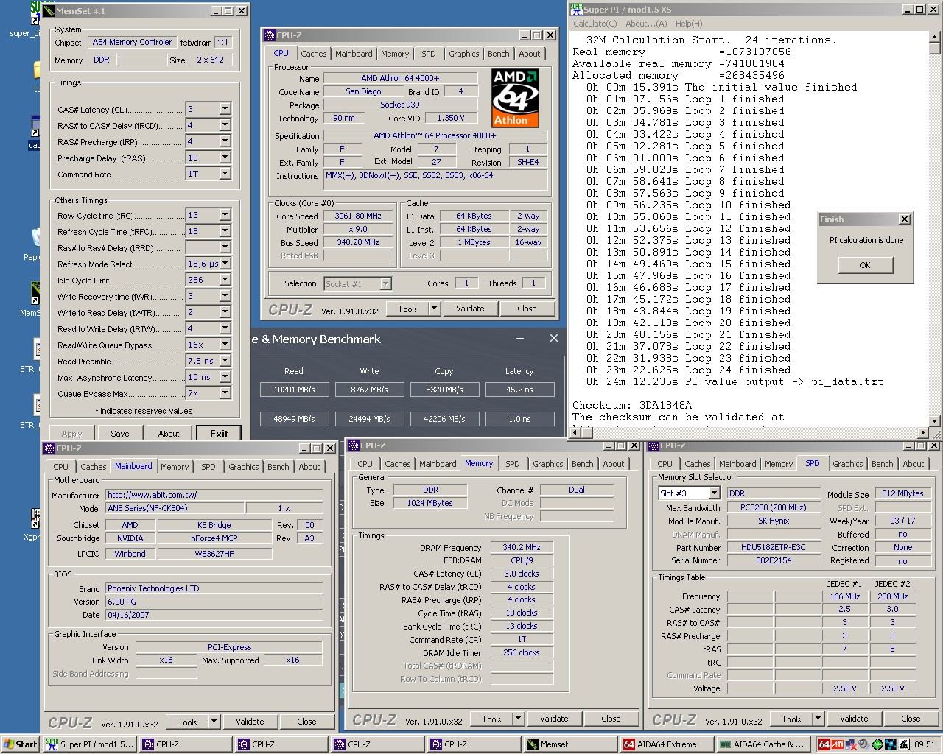Image resolution: width=943 pixels, height=754 pixels.
Task: Open the Tools dropdown arrow in CPU-Z CPU window
Action: (x=434, y=309)
